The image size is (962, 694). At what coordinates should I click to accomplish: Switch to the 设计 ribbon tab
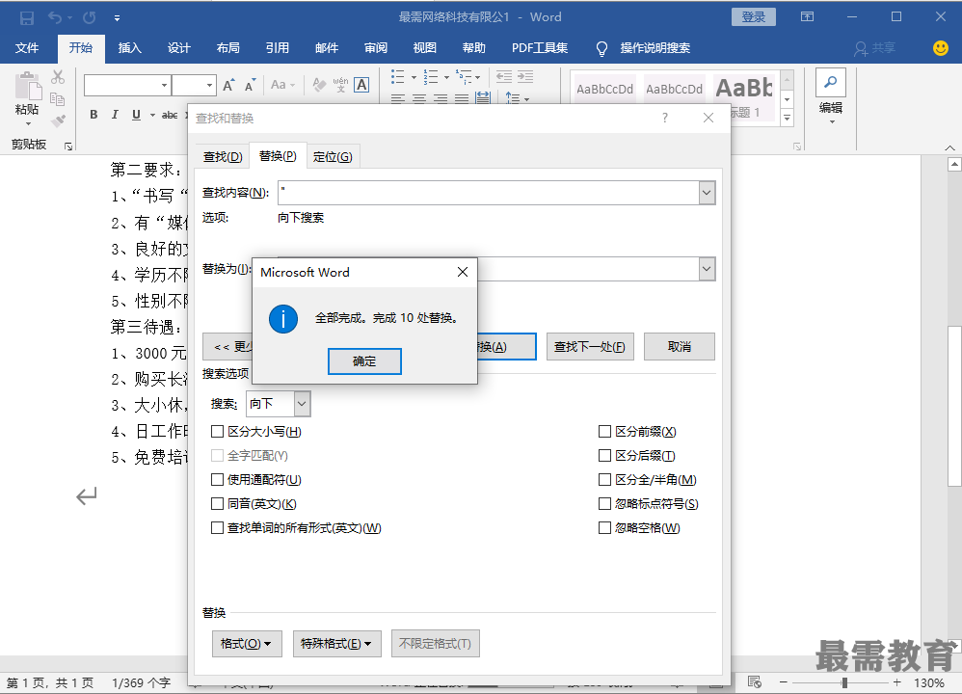pos(178,48)
